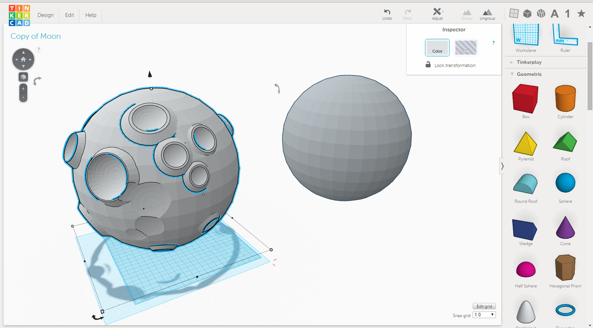Select the Round Roof shape
593x328 pixels.
pos(525,184)
